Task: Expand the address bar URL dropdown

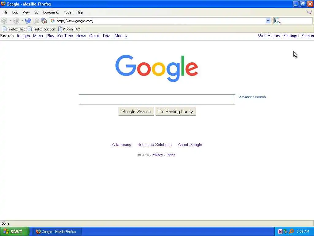Action: coord(268,21)
